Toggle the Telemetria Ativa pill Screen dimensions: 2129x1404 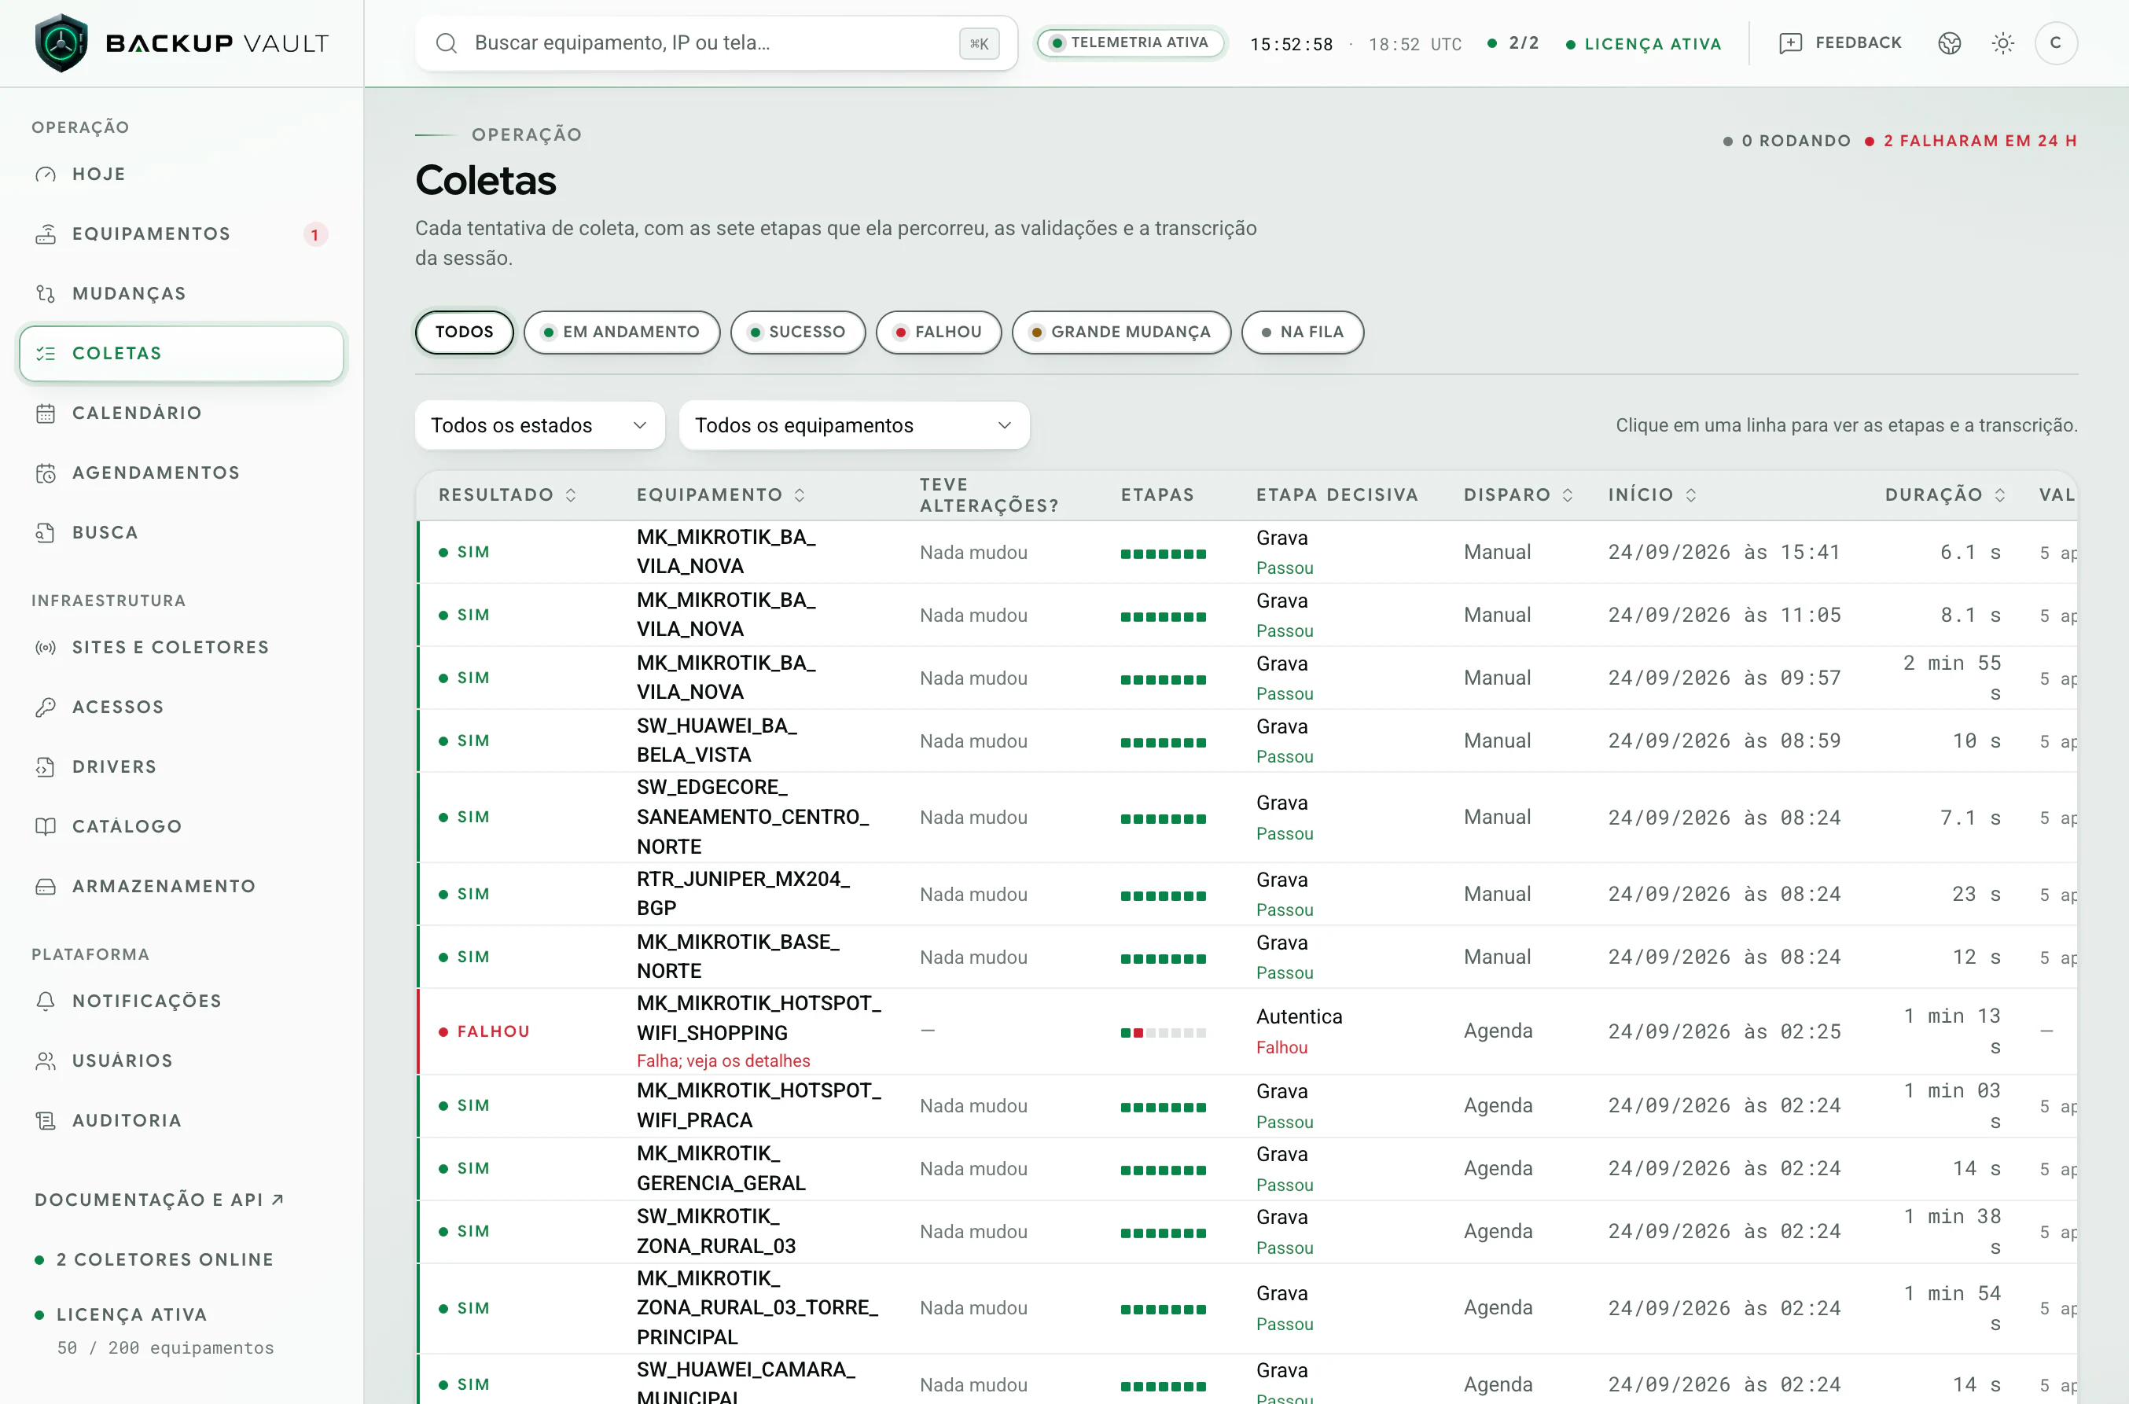pos(1130,43)
